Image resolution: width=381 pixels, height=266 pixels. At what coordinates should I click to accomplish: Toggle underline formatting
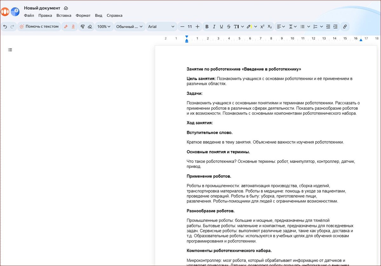tap(221, 27)
